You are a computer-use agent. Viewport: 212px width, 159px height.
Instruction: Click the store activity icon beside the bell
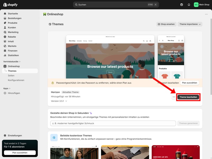(x=182, y=5)
